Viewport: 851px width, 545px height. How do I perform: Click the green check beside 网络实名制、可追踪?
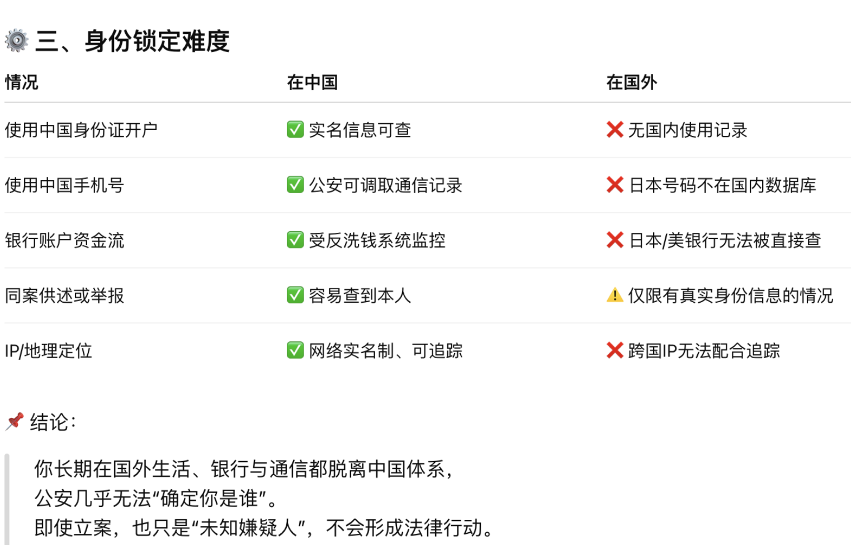(x=295, y=350)
